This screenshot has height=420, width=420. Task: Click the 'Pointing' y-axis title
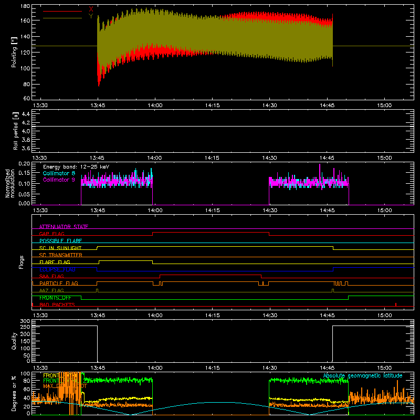pos(14,52)
